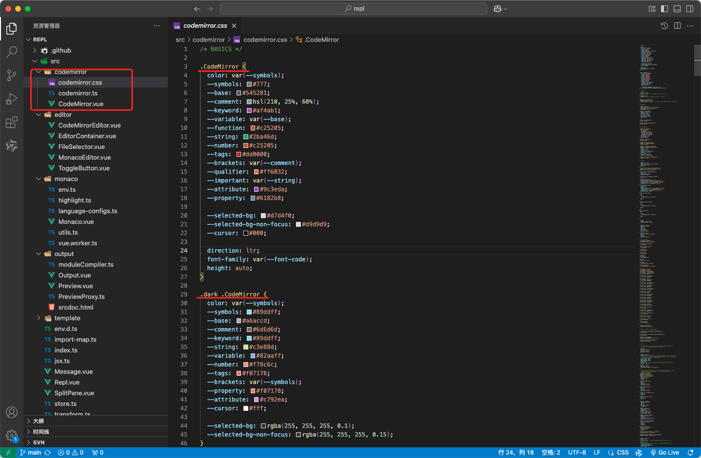Click the src breadcrumb
The width and height of the screenshot is (701, 458).
(x=180, y=39)
